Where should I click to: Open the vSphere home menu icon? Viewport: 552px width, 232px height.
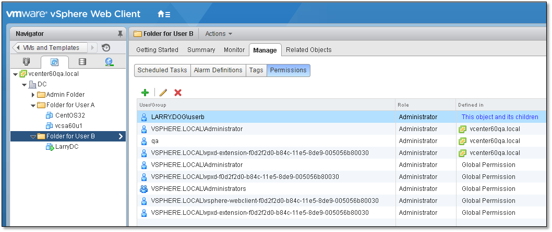tap(164, 14)
